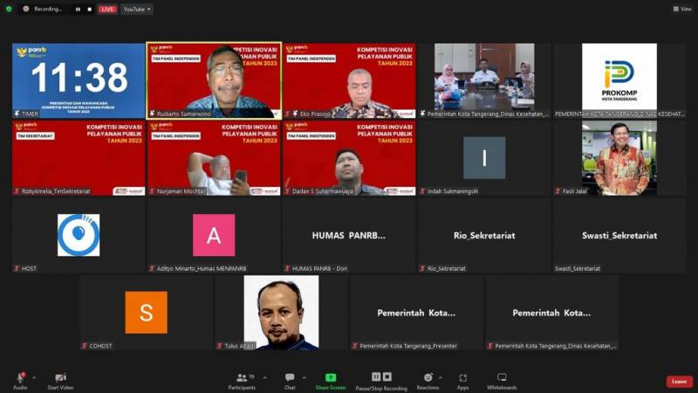Open the YouTube live stream dropdown
This screenshot has width=698, height=393.
tap(137, 9)
